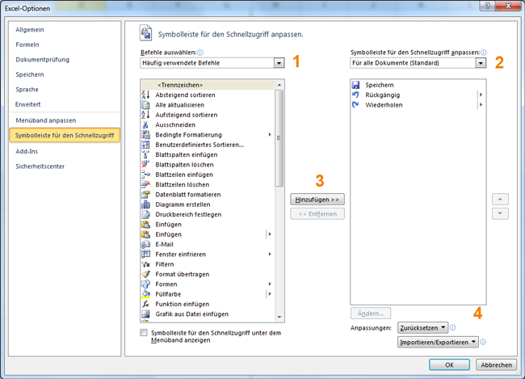Expand the Bedingte Formatierung submenu arrow

click(270, 135)
